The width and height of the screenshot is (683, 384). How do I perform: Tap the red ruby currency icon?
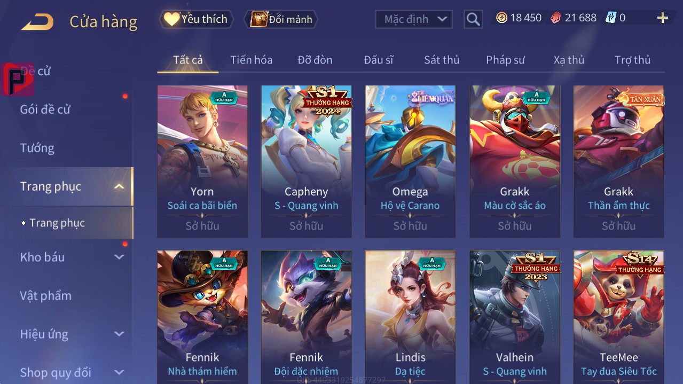pyautogui.click(x=556, y=18)
